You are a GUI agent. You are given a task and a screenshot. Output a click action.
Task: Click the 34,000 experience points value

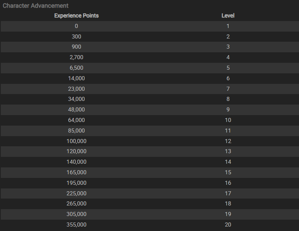click(76, 99)
